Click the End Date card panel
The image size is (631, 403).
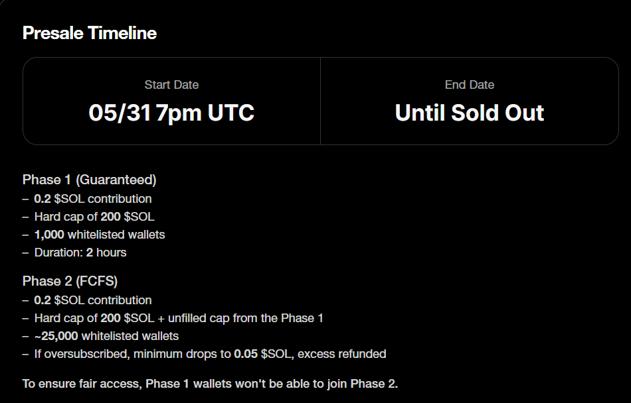coord(469,101)
